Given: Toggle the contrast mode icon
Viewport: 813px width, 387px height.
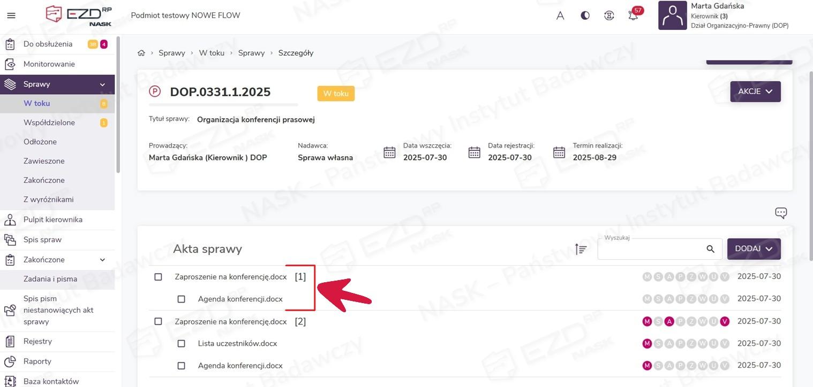Looking at the screenshot, I should (585, 16).
